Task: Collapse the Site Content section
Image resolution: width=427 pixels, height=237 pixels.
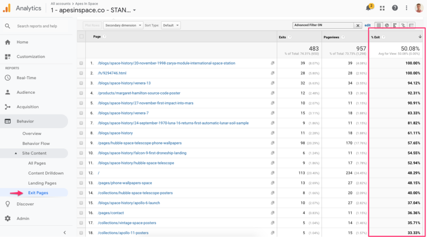Action: (x=16, y=153)
